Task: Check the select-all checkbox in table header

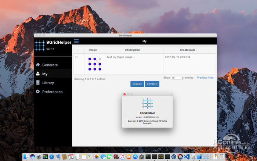Action: pos(77,50)
